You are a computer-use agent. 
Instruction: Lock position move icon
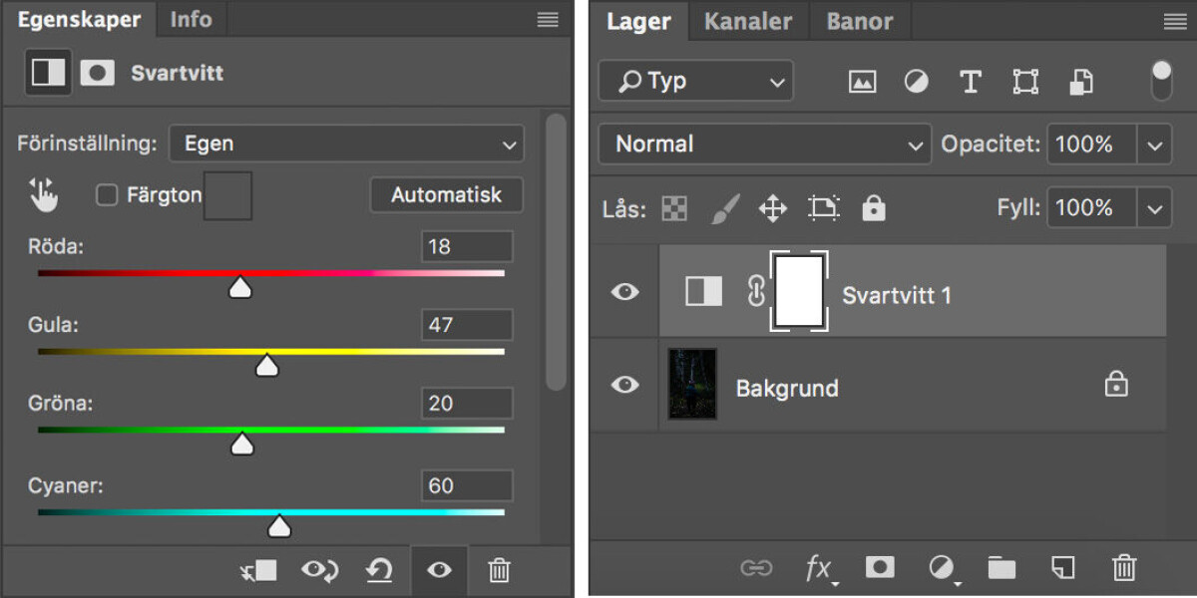(x=773, y=208)
